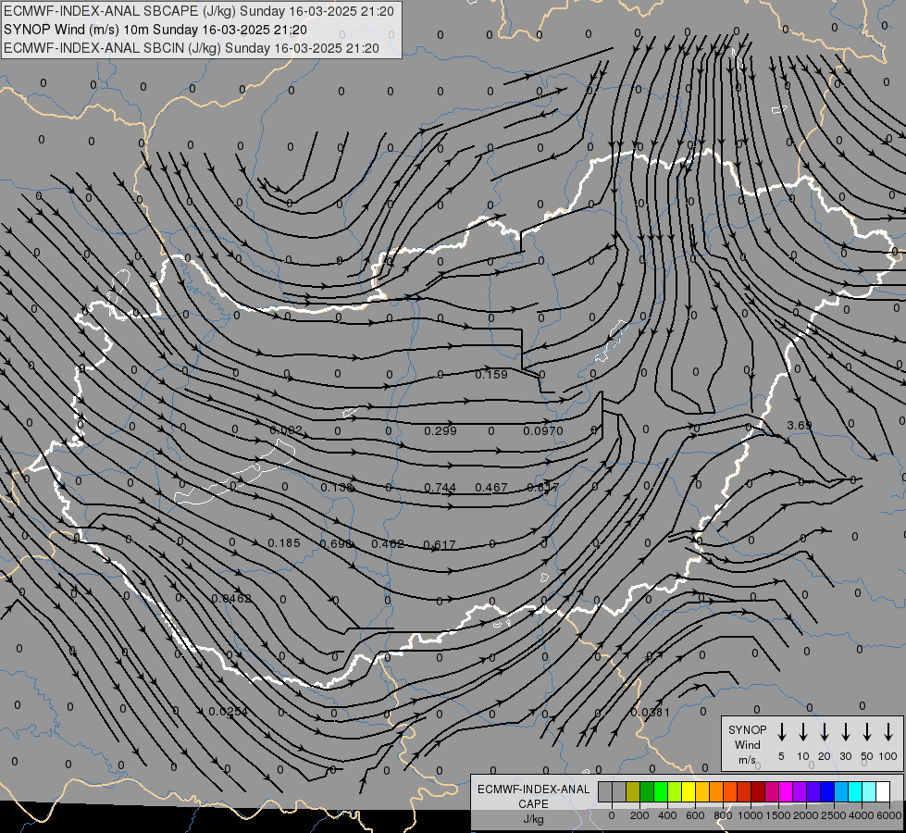This screenshot has width=906, height=833.
Task: Click the SBCAPE title line in header
Action: pos(199,11)
